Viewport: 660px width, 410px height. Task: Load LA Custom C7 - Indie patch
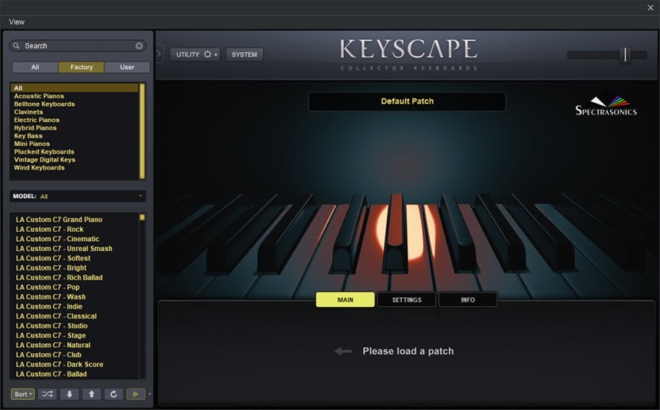point(49,307)
